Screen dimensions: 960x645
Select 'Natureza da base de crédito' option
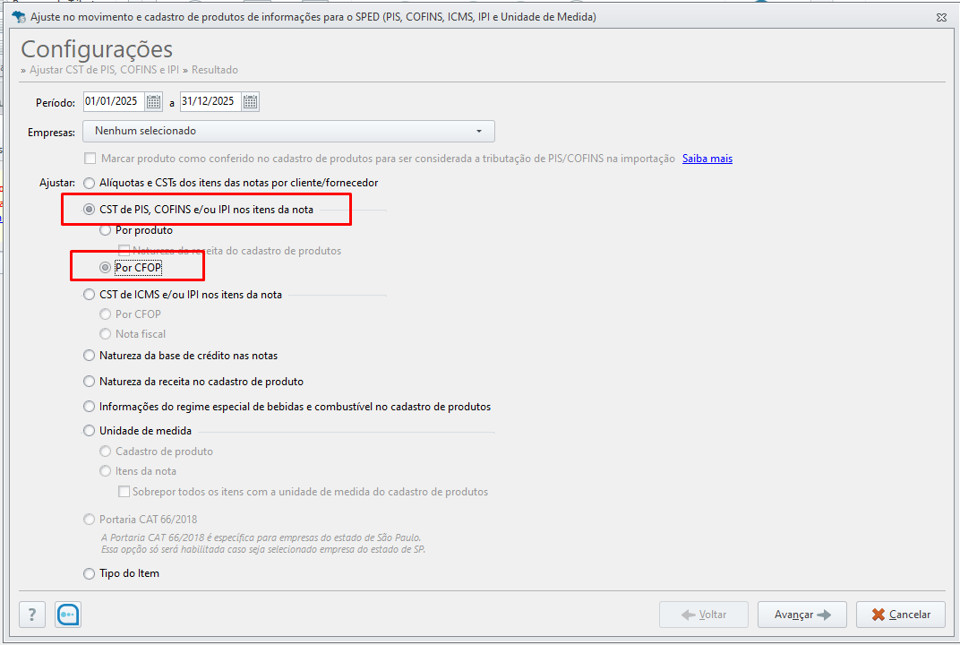(90, 356)
